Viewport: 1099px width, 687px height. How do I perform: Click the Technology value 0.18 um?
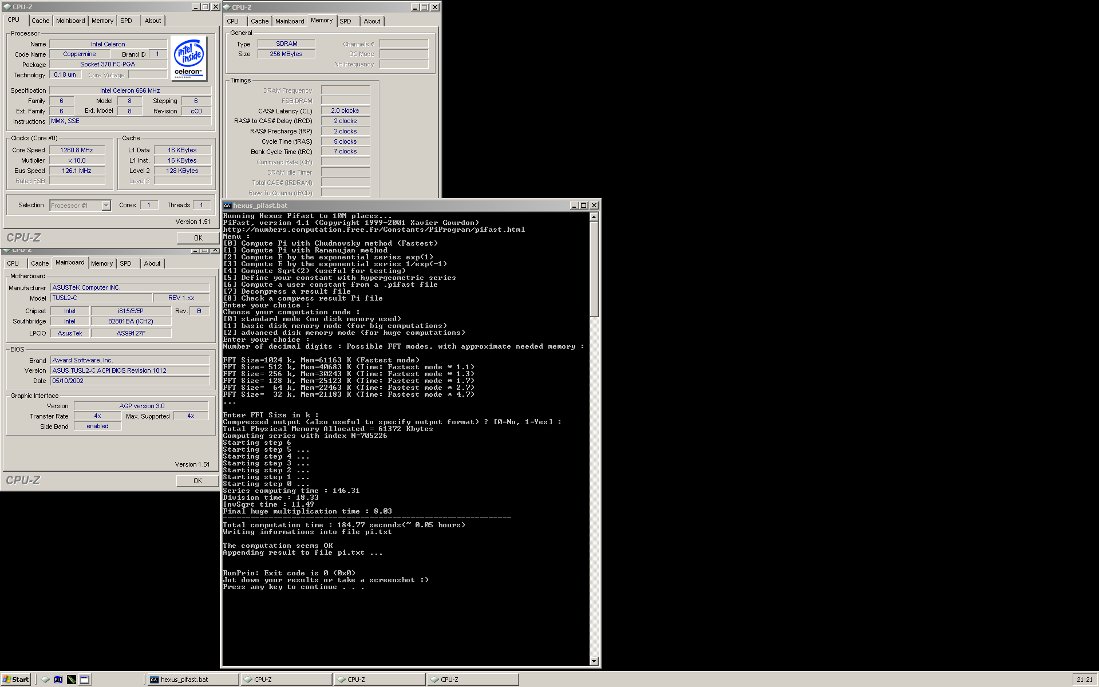65,74
